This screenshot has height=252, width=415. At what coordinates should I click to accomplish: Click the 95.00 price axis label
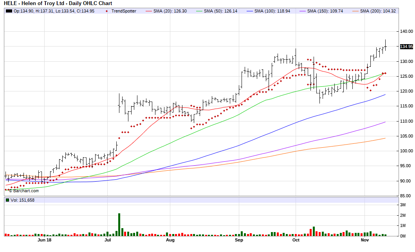click(x=406, y=166)
